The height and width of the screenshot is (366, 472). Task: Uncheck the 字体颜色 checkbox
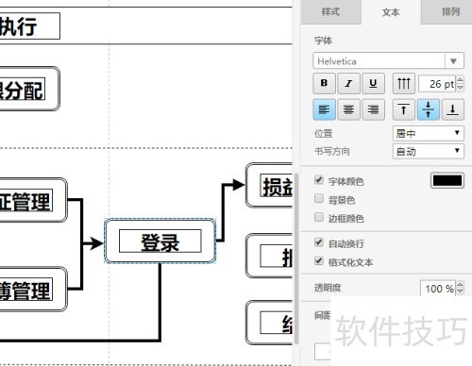(319, 180)
